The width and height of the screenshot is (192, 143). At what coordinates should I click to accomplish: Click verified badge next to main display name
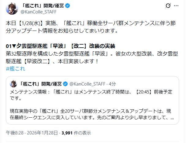click(61, 5)
